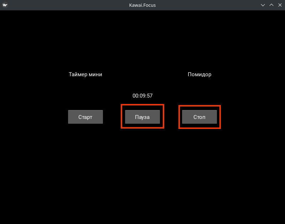Halt the running session via Стоп

coord(199,117)
